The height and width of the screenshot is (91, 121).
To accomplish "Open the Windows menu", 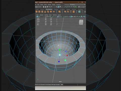I will [x=58, y=5].
